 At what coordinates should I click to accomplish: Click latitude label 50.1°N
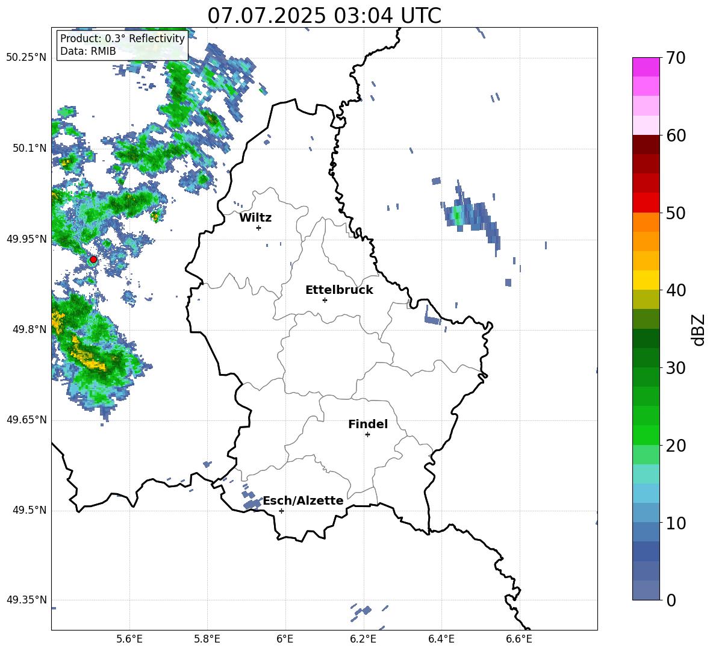coord(30,148)
